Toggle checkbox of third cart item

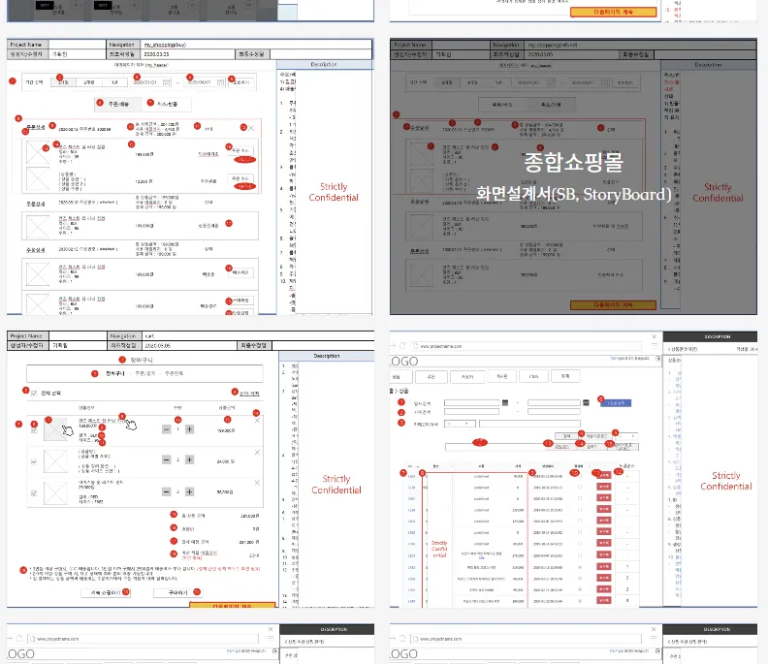(34, 493)
